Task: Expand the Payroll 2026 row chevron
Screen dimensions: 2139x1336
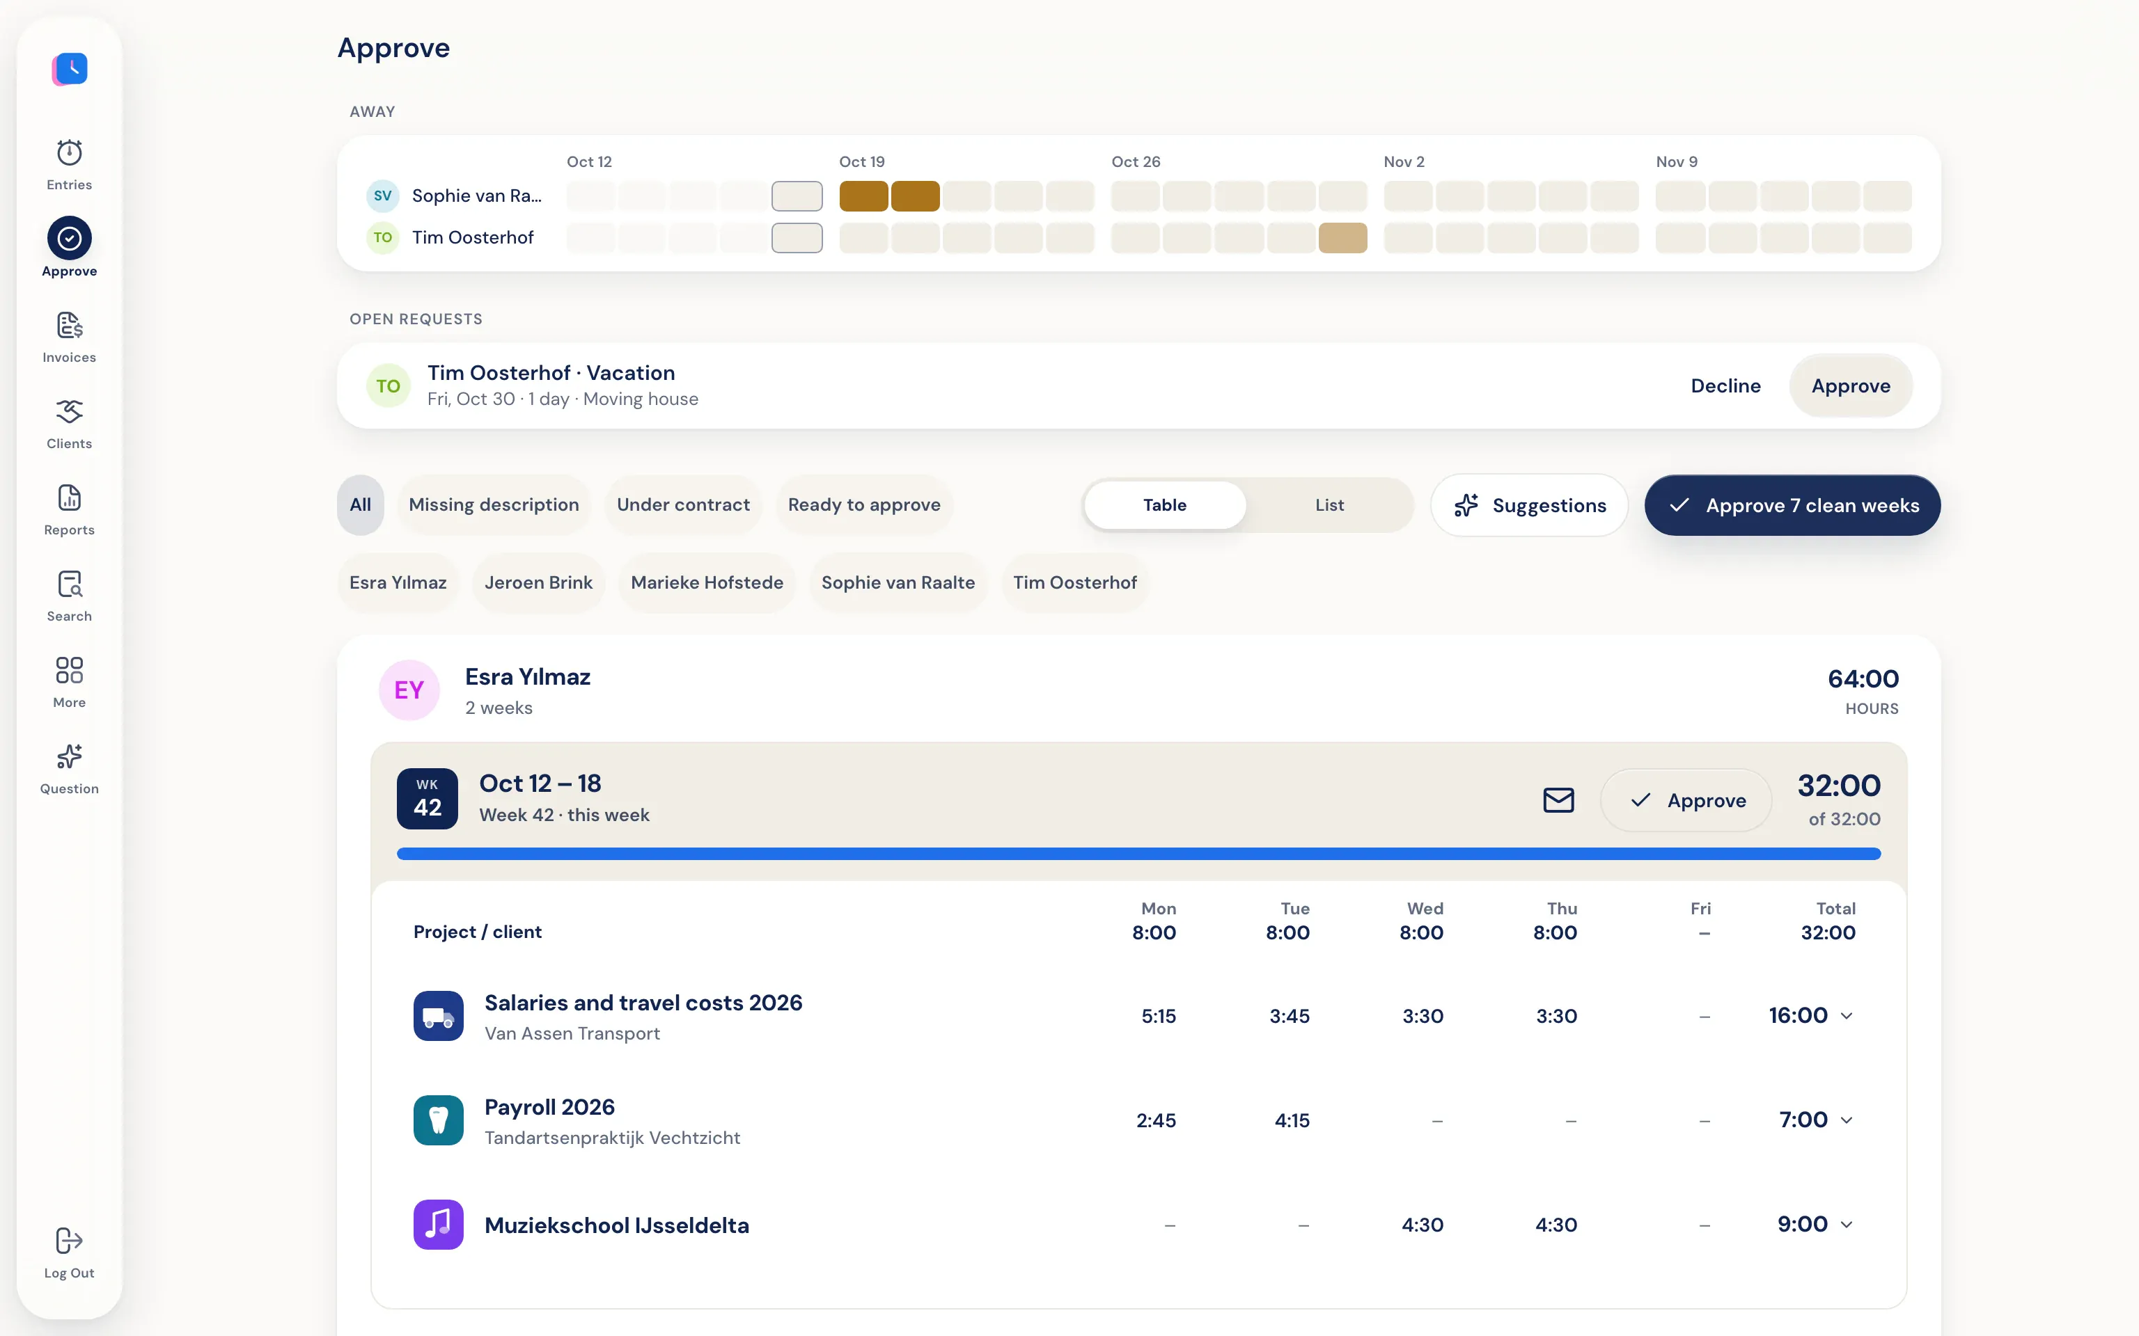Action: 1847,1120
